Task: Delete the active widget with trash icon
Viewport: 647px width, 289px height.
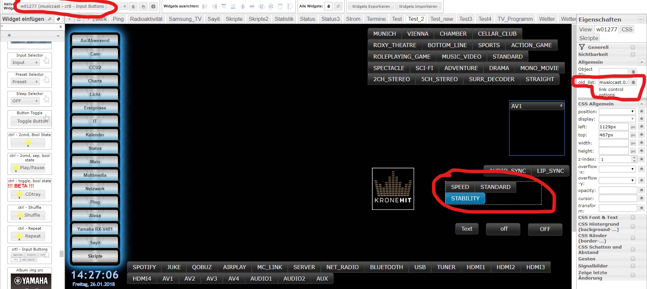Action: click(133, 6)
